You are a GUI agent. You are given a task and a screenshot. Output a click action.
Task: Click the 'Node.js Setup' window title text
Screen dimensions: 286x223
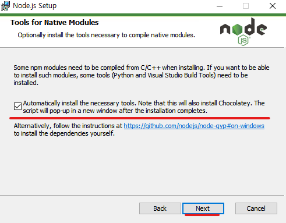coord(34,6)
